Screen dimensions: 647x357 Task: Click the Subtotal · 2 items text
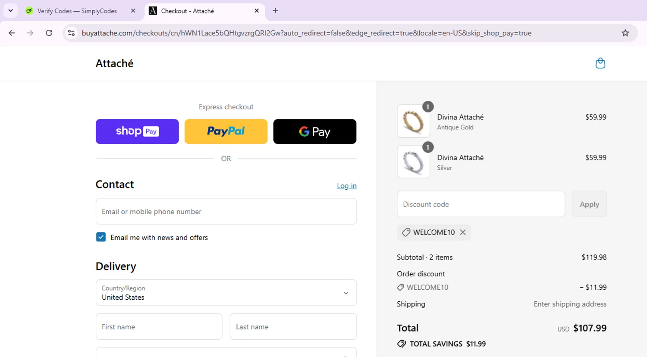[425, 257]
